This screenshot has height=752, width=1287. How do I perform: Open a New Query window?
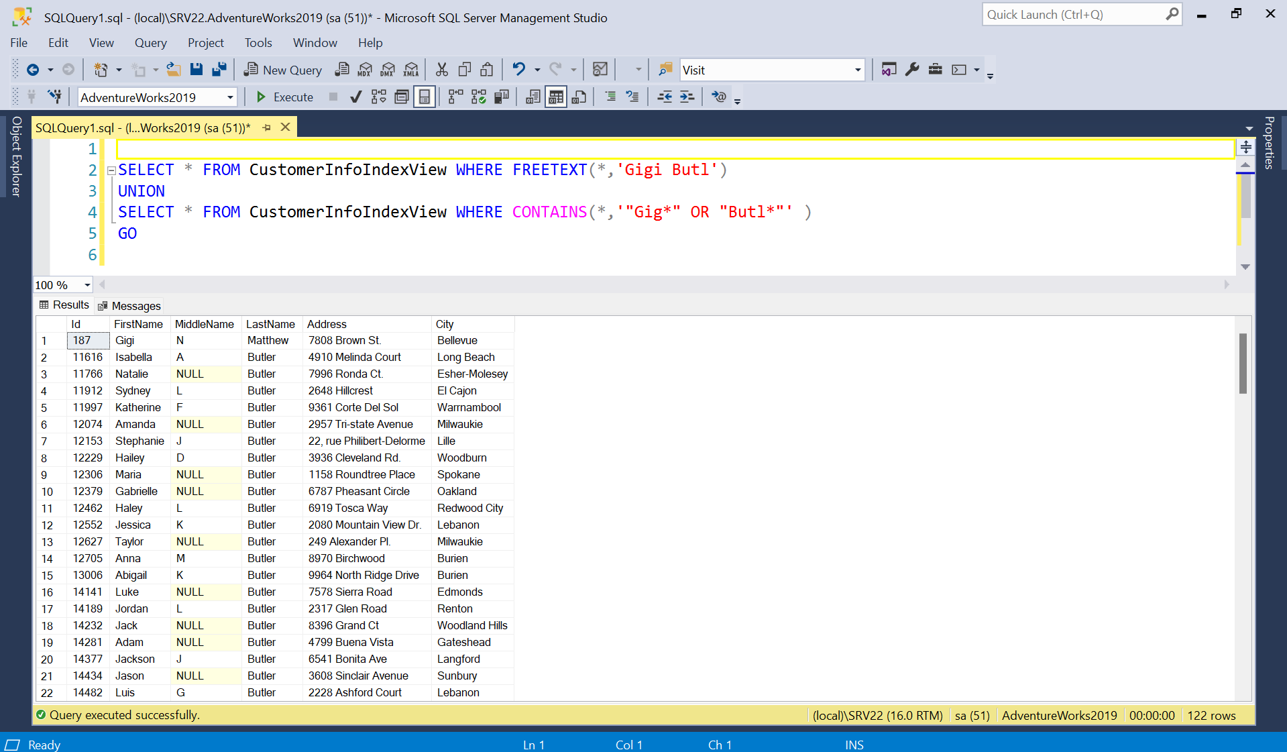[282, 69]
